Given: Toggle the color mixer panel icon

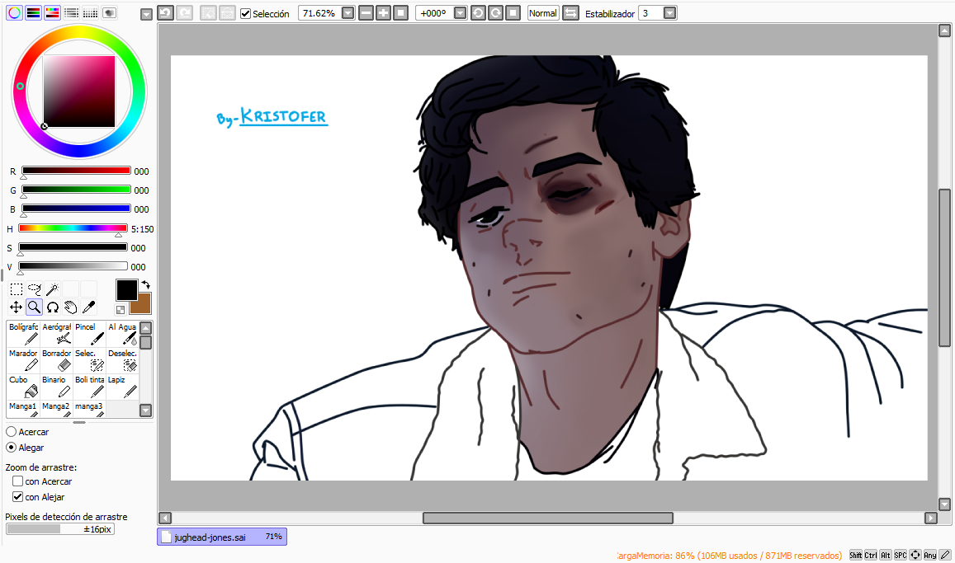Looking at the screenshot, I should (x=71, y=12).
